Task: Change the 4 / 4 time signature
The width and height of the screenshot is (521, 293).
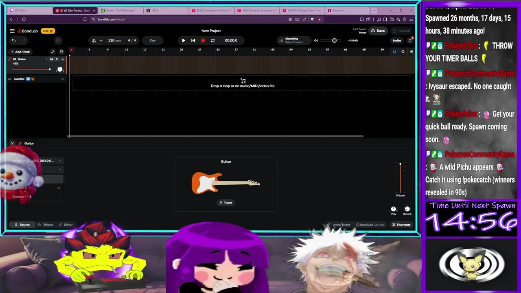Action: [132, 40]
